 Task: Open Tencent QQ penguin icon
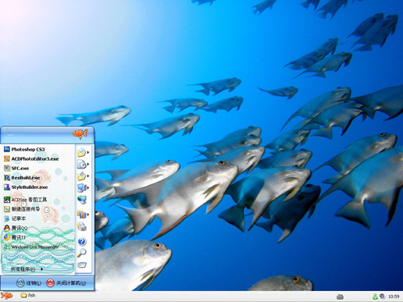point(7,228)
